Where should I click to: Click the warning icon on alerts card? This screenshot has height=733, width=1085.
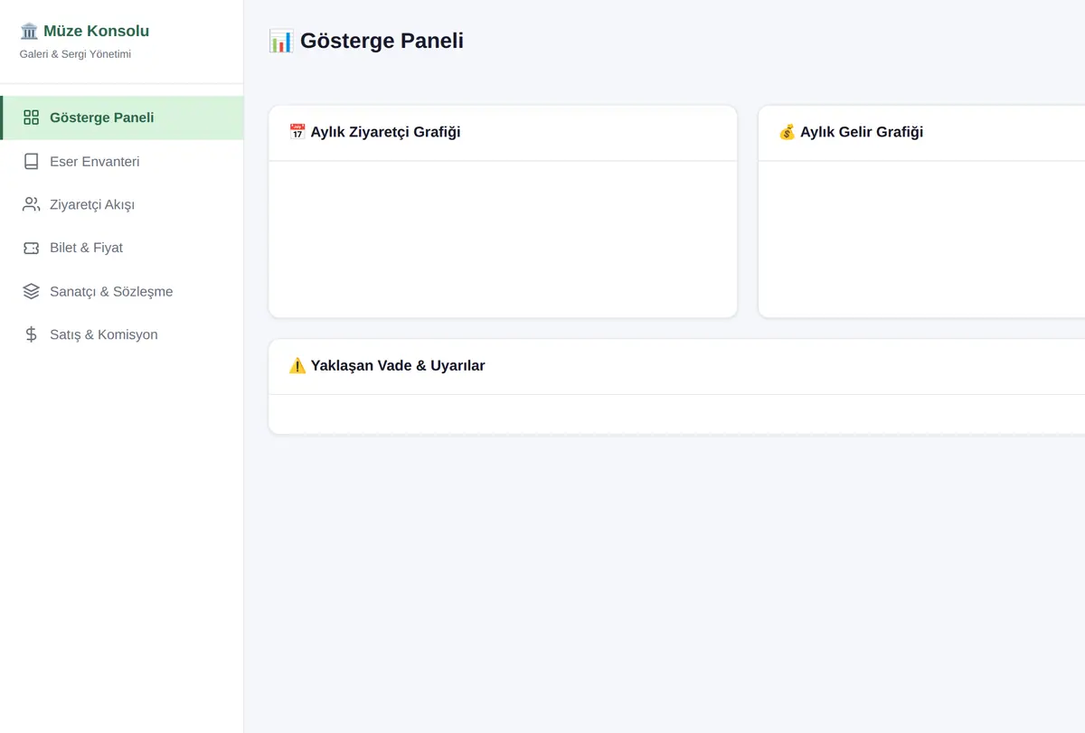297,366
